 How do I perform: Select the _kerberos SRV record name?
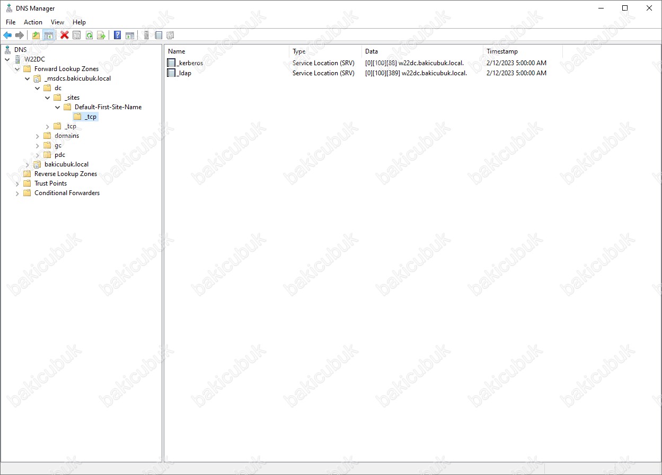click(x=190, y=63)
